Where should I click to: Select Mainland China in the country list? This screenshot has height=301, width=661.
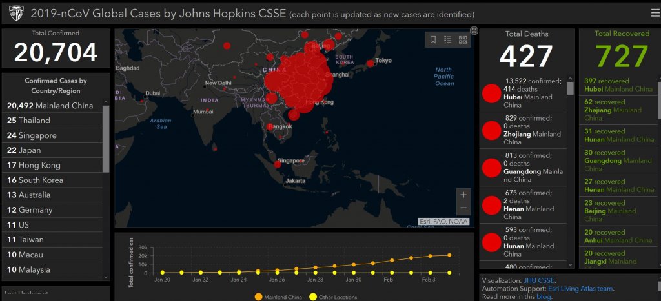click(x=50, y=106)
